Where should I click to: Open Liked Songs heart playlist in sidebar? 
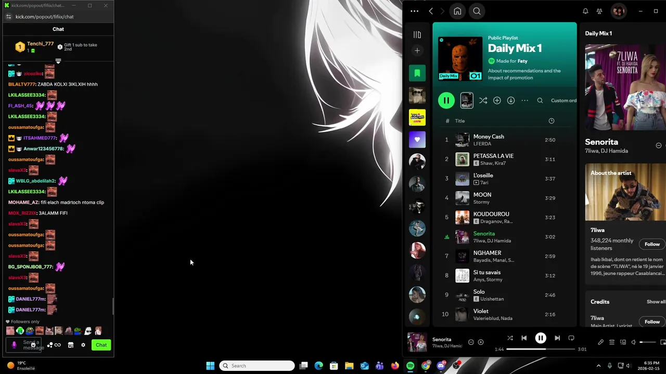(x=417, y=139)
